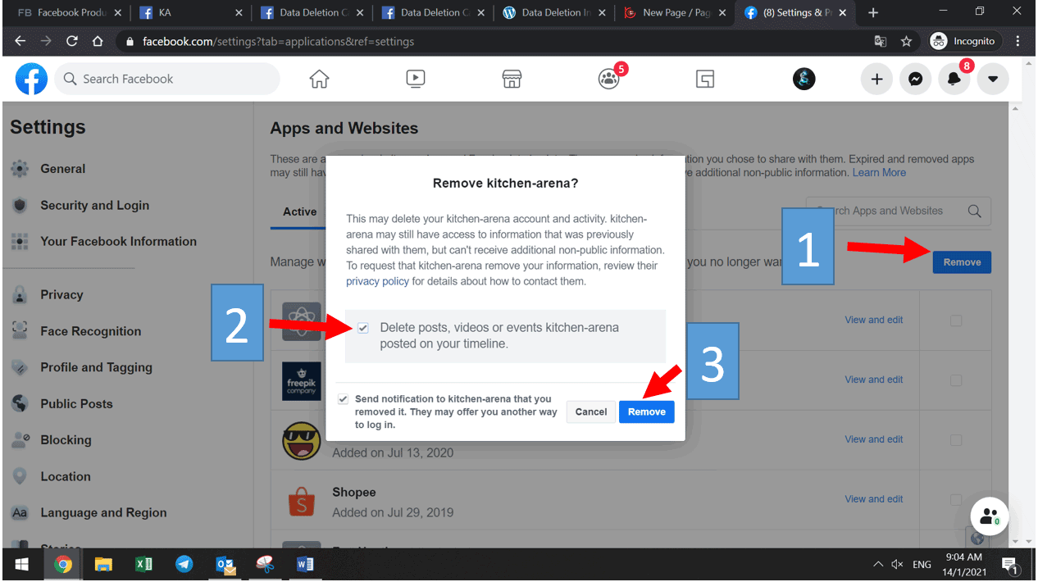Click the Facebook logo
The image size is (1038, 582).
click(x=31, y=80)
